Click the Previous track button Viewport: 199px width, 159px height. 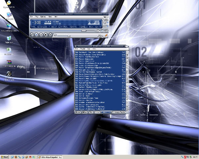coord(32,34)
